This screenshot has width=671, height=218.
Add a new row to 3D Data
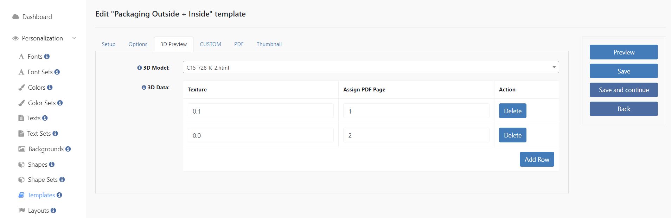click(537, 159)
